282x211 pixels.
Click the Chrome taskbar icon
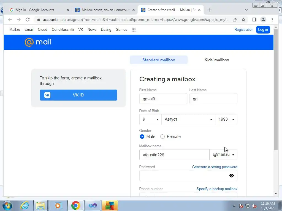coord(75,206)
